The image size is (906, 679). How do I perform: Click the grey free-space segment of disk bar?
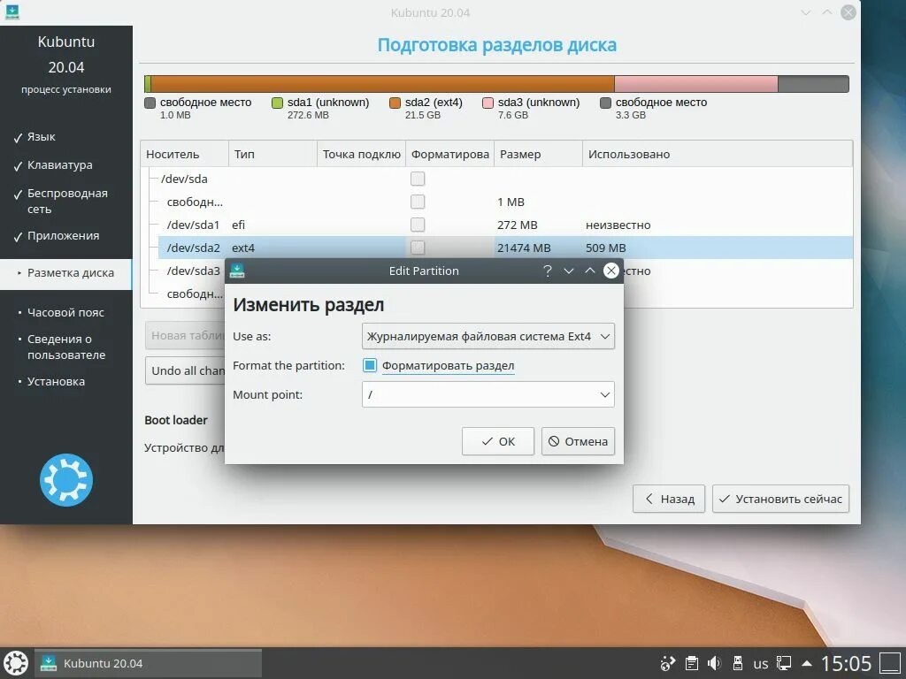point(813,84)
